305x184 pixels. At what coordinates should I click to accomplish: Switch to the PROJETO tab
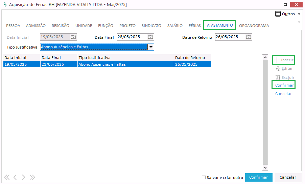coord(127,26)
